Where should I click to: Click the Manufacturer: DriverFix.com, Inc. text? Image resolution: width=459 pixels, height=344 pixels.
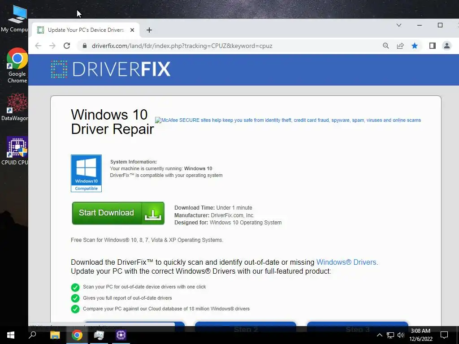(x=214, y=215)
